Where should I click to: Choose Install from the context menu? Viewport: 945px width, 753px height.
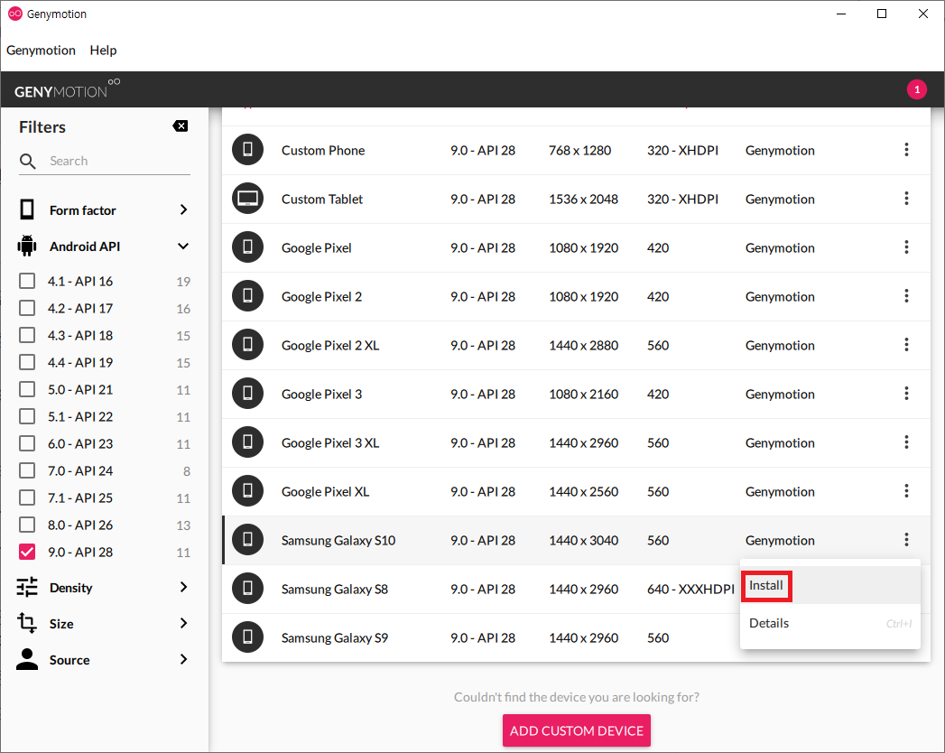[x=829, y=585]
